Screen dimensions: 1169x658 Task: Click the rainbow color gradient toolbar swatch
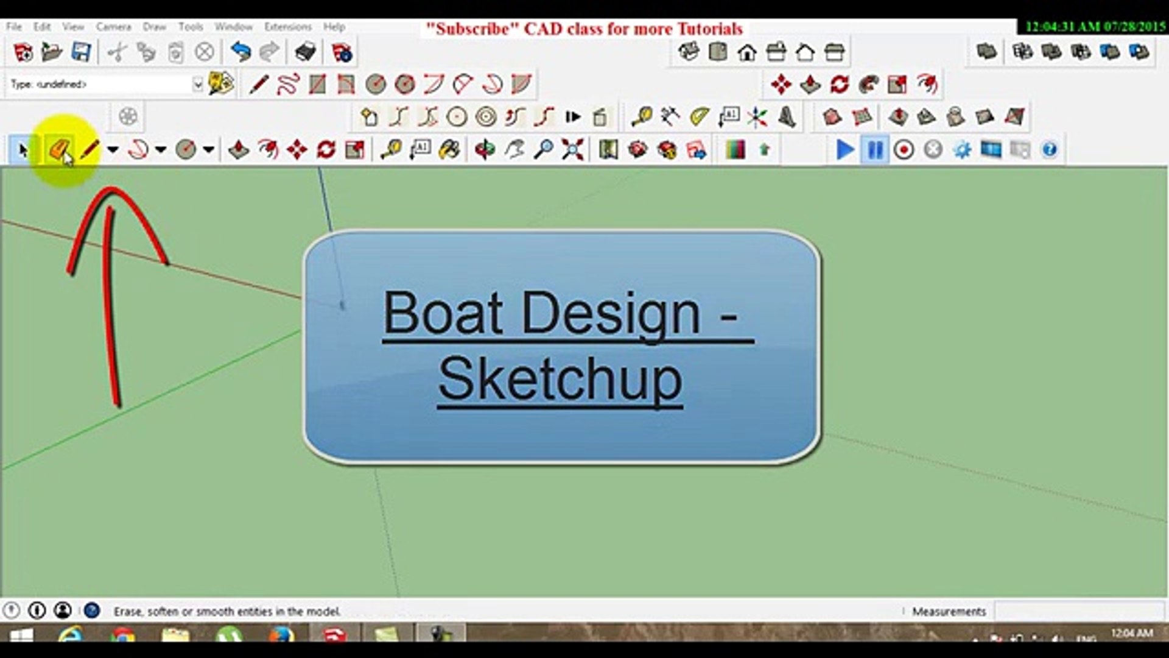(x=734, y=149)
